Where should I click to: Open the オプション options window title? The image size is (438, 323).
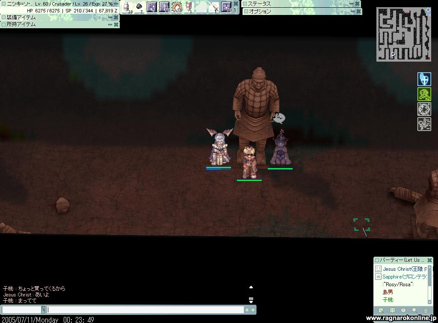coord(260,12)
